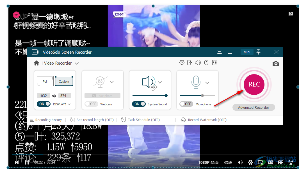Expand the system sound dropdown arrow
This screenshot has width=299, height=170.
[x=160, y=82]
